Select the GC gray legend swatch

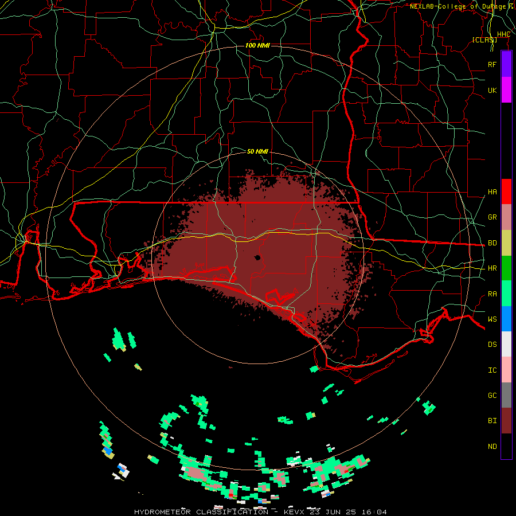click(x=506, y=395)
